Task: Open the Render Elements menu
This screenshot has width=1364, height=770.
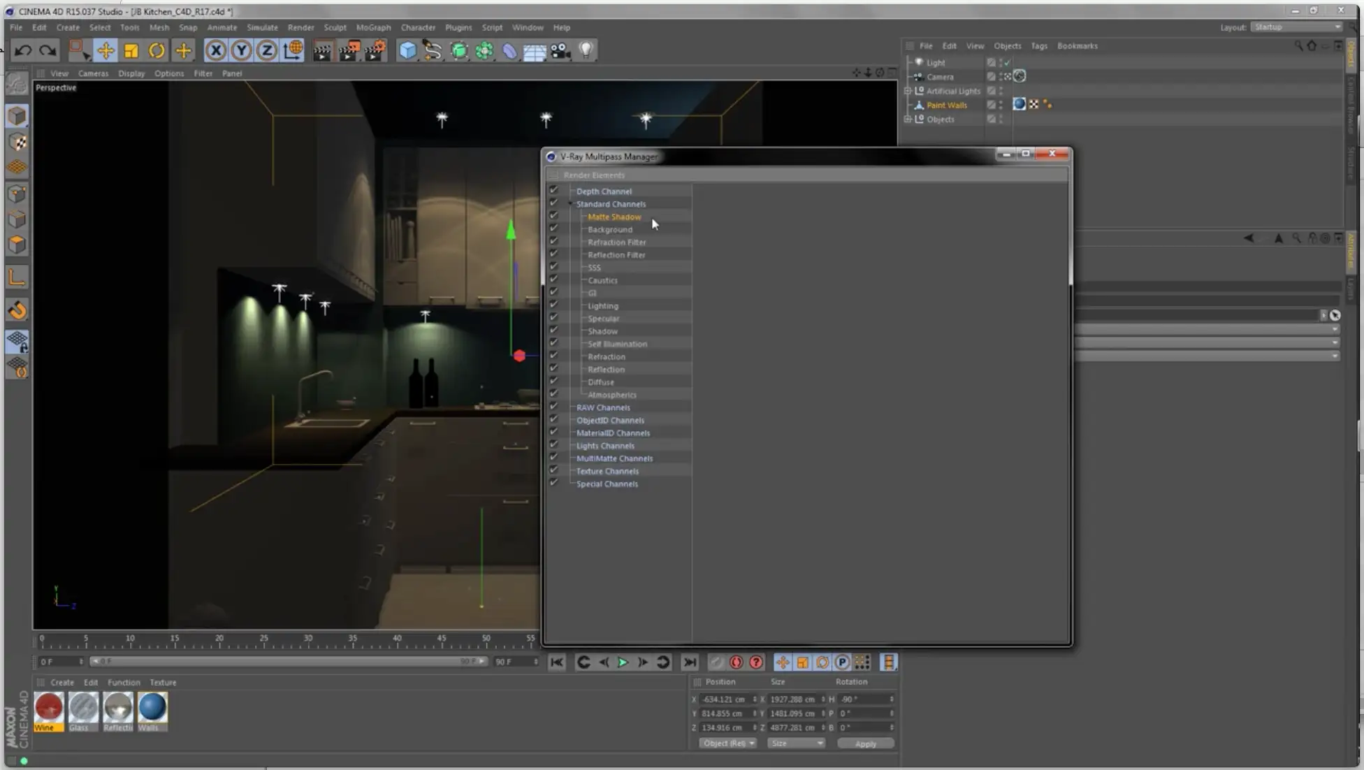Action: pos(594,175)
